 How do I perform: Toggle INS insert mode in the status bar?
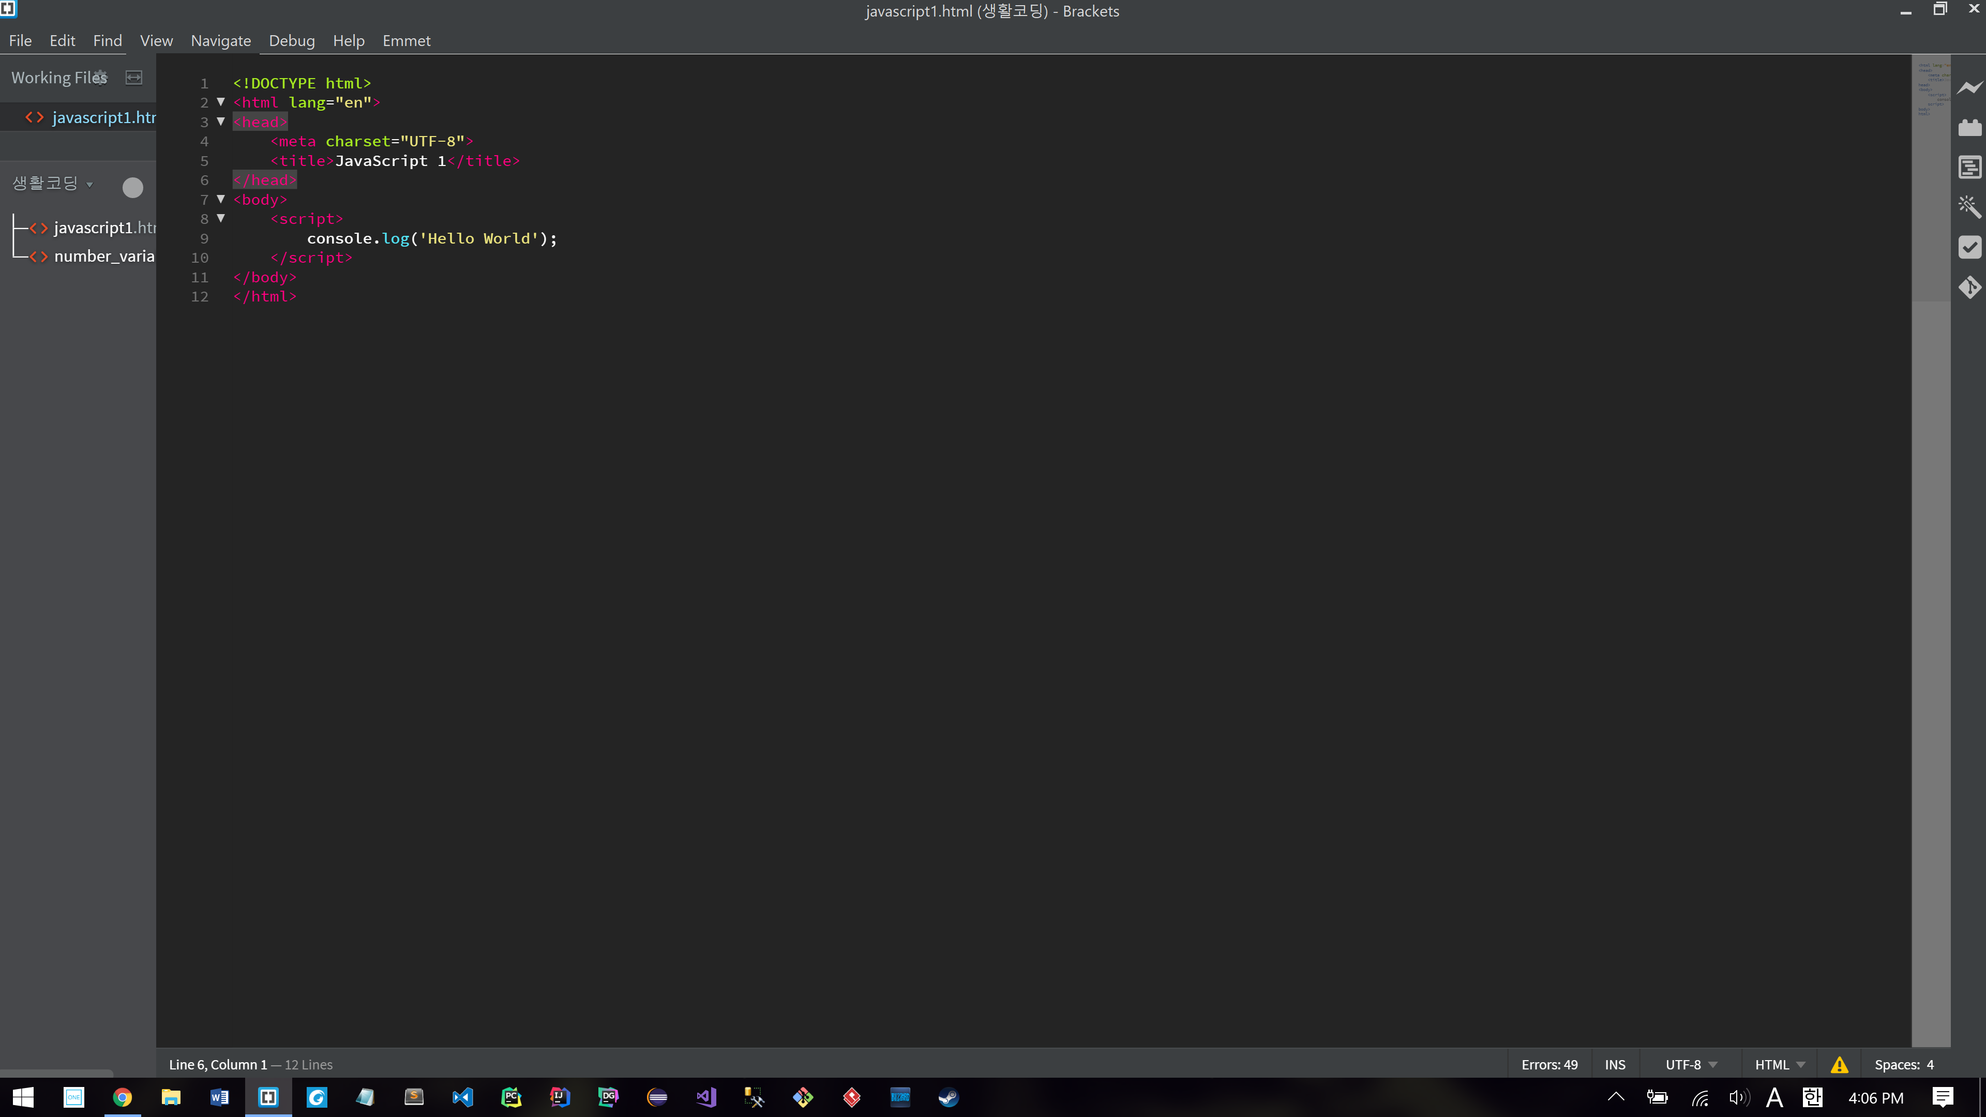point(1615,1064)
